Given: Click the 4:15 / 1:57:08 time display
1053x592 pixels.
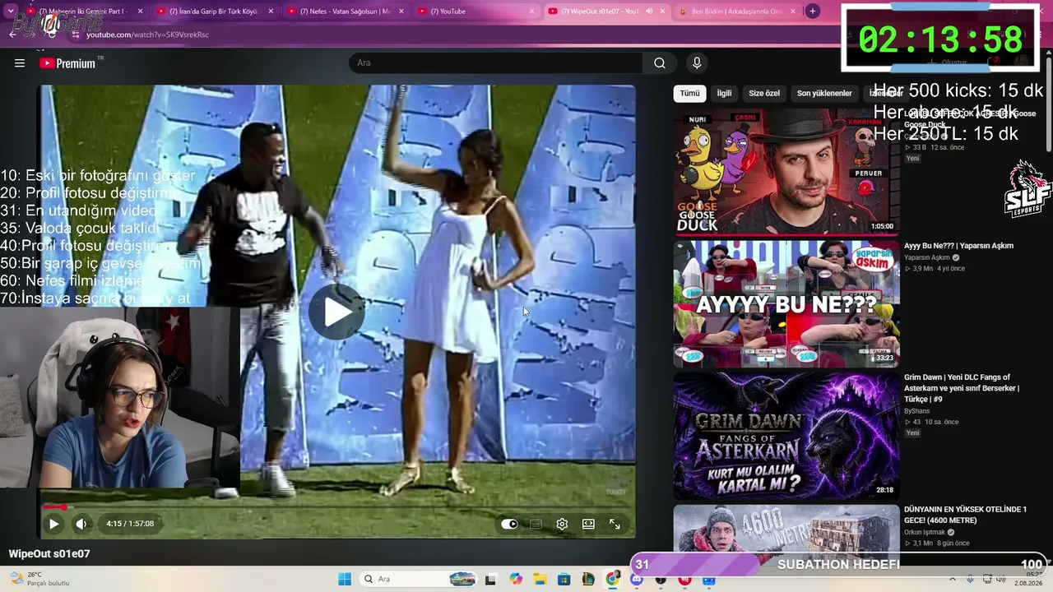Looking at the screenshot, I should pyautogui.click(x=130, y=524).
